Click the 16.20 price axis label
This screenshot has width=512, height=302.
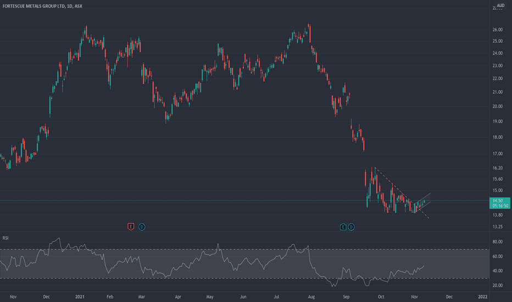pos(498,168)
